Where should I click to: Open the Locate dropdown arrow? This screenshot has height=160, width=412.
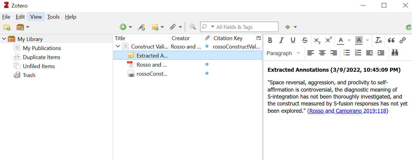pos(295,27)
